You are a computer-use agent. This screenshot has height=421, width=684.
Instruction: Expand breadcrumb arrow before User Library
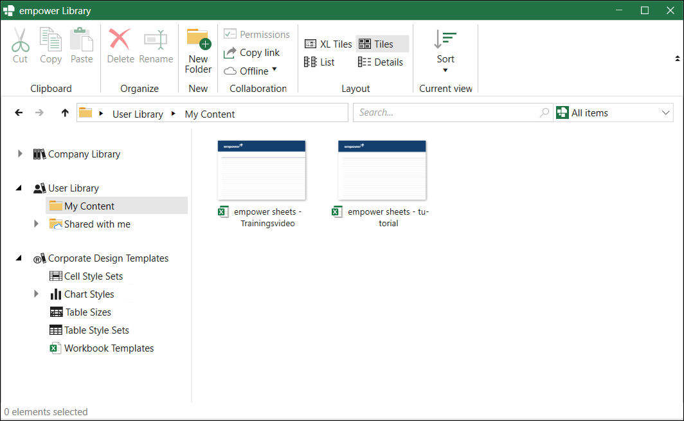tap(101, 113)
